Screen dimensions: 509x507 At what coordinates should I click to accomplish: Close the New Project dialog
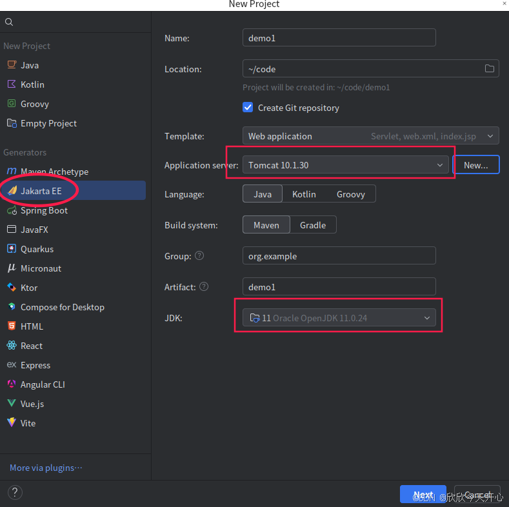[x=504, y=4]
